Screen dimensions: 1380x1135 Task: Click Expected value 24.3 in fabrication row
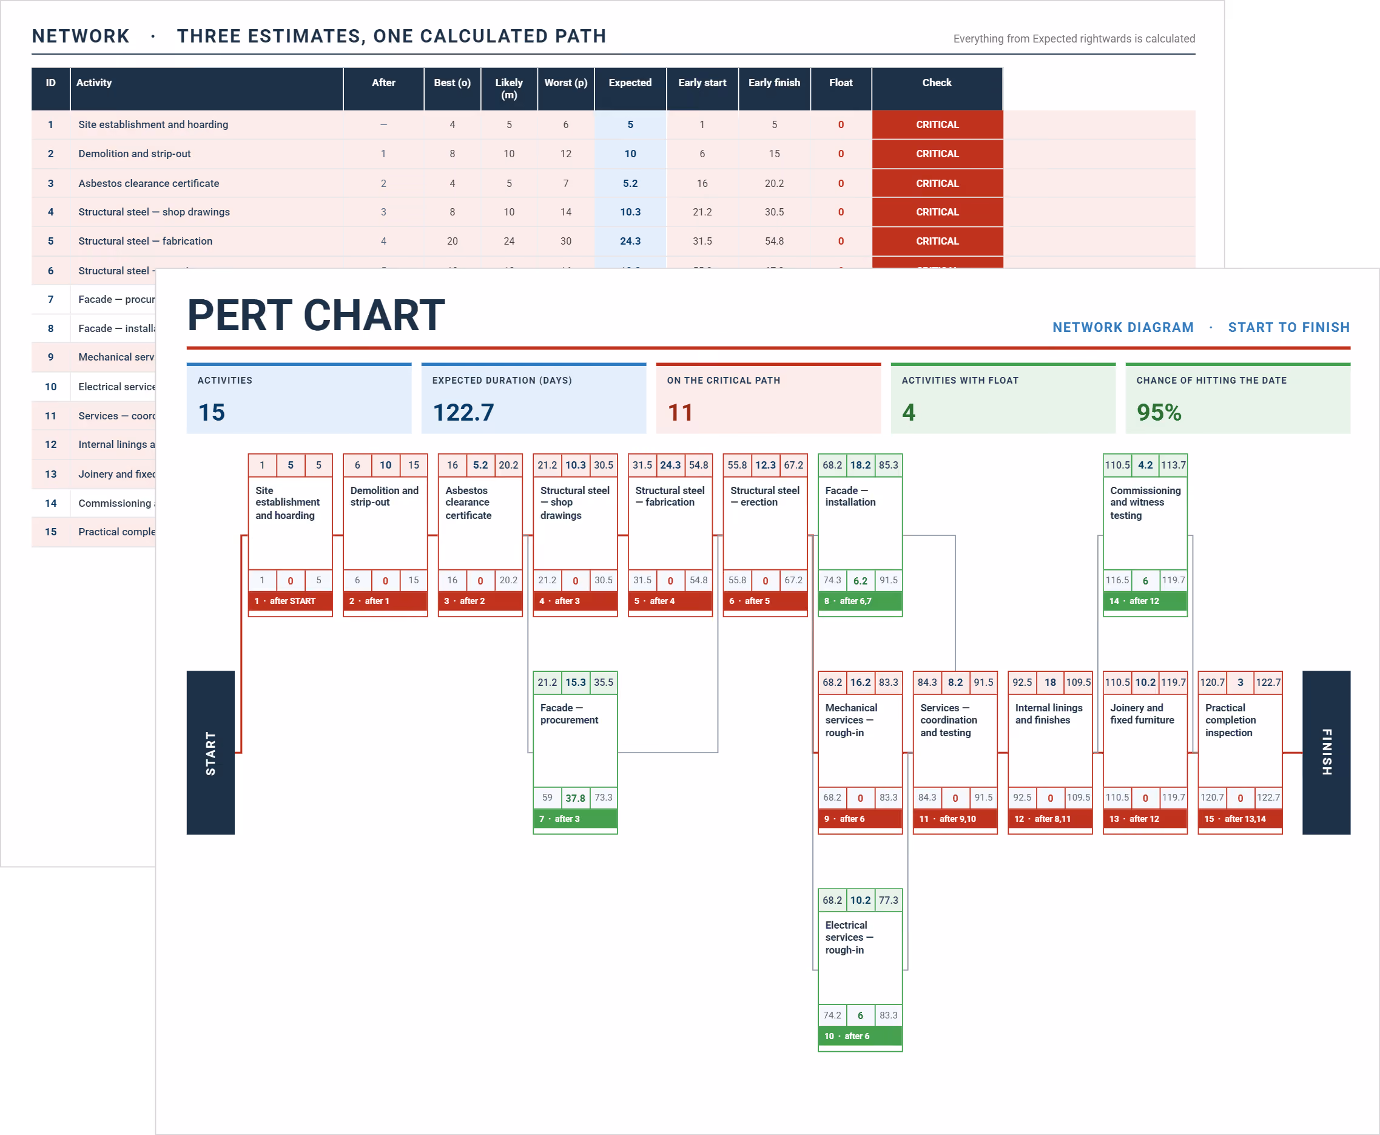630,241
